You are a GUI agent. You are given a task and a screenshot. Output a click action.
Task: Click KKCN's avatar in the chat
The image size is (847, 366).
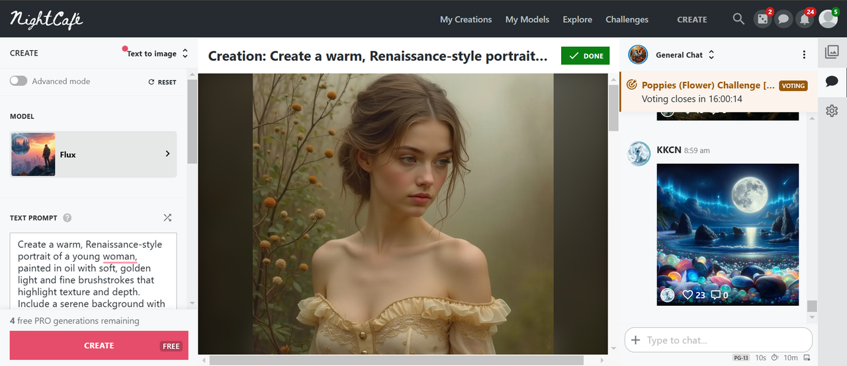[x=639, y=153]
